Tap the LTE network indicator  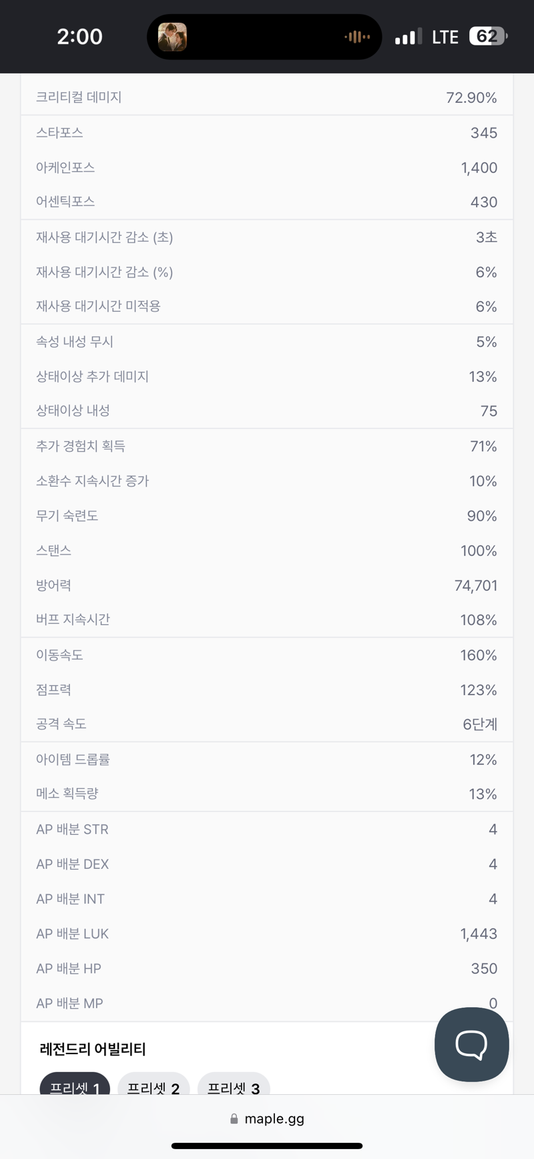click(x=445, y=37)
